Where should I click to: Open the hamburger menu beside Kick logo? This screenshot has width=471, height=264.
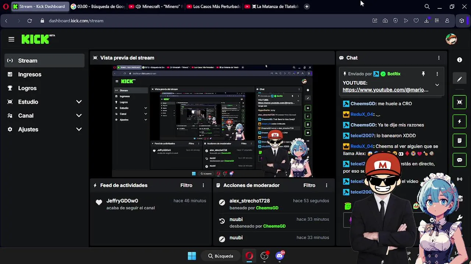[11, 39]
